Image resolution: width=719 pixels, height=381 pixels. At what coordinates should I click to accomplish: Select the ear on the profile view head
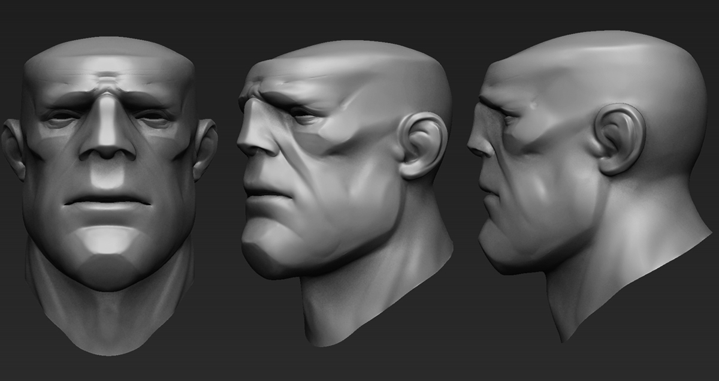pos(620,139)
